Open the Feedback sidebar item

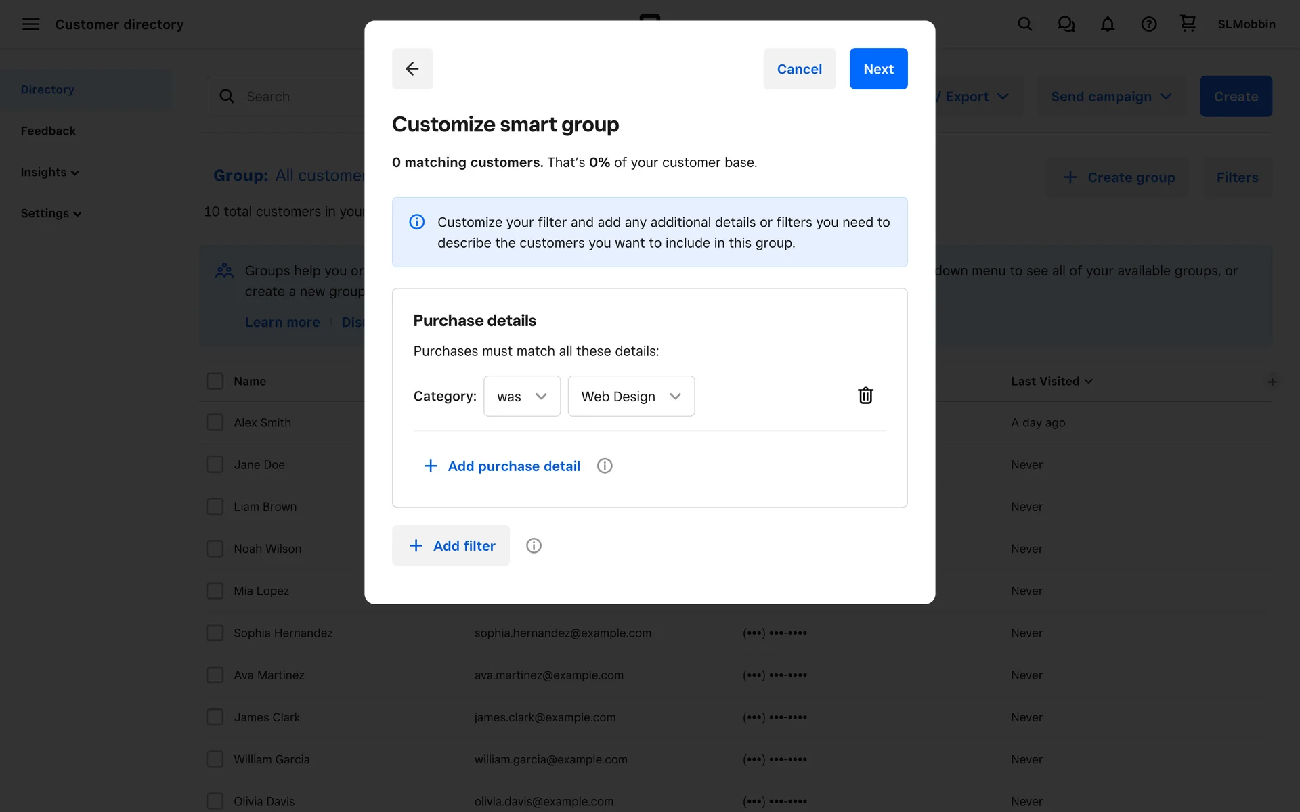[48, 131]
